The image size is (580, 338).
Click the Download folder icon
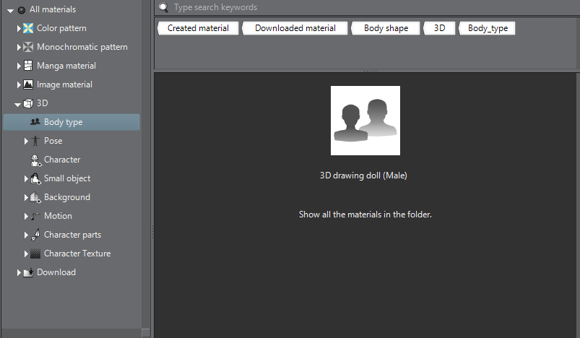[28, 272]
